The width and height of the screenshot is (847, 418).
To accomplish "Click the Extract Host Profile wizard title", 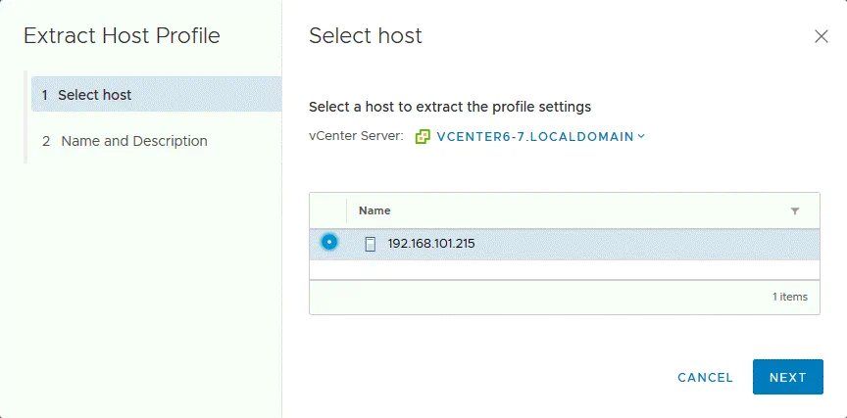I will (122, 36).
